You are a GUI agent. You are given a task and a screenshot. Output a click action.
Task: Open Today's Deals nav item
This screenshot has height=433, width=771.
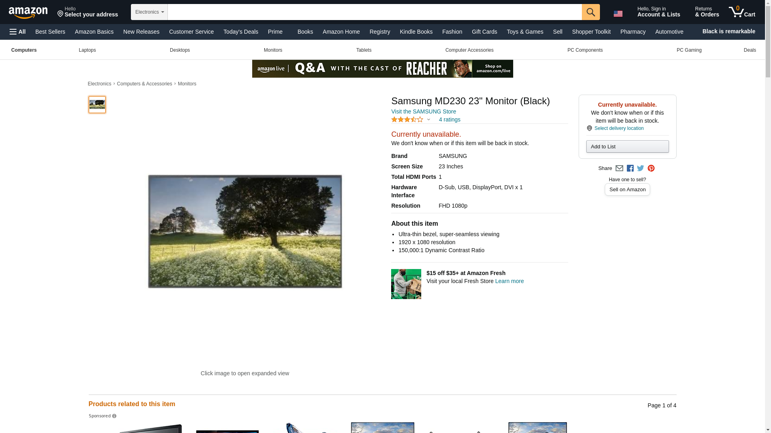(241, 32)
